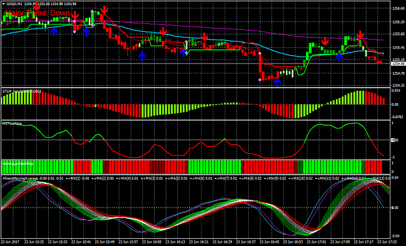Click the =>MA(9) 0.02 value

[x=275, y=178]
